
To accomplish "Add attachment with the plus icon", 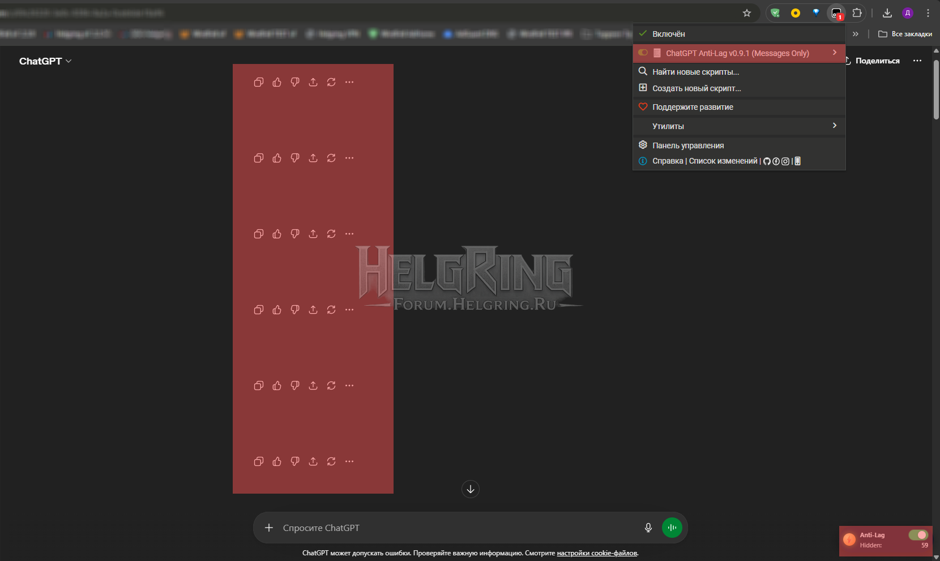I will tap(269, 528).
